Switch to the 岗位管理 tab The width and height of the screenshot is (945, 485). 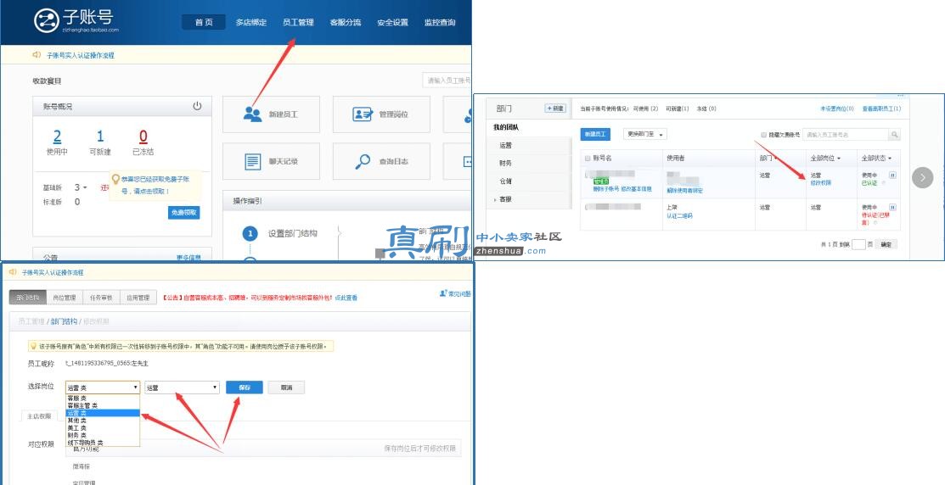coord(65,298)
